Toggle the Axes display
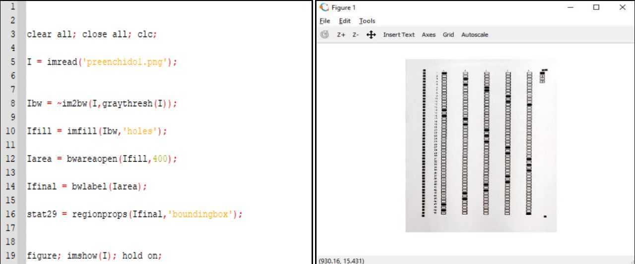 (429, 35)
